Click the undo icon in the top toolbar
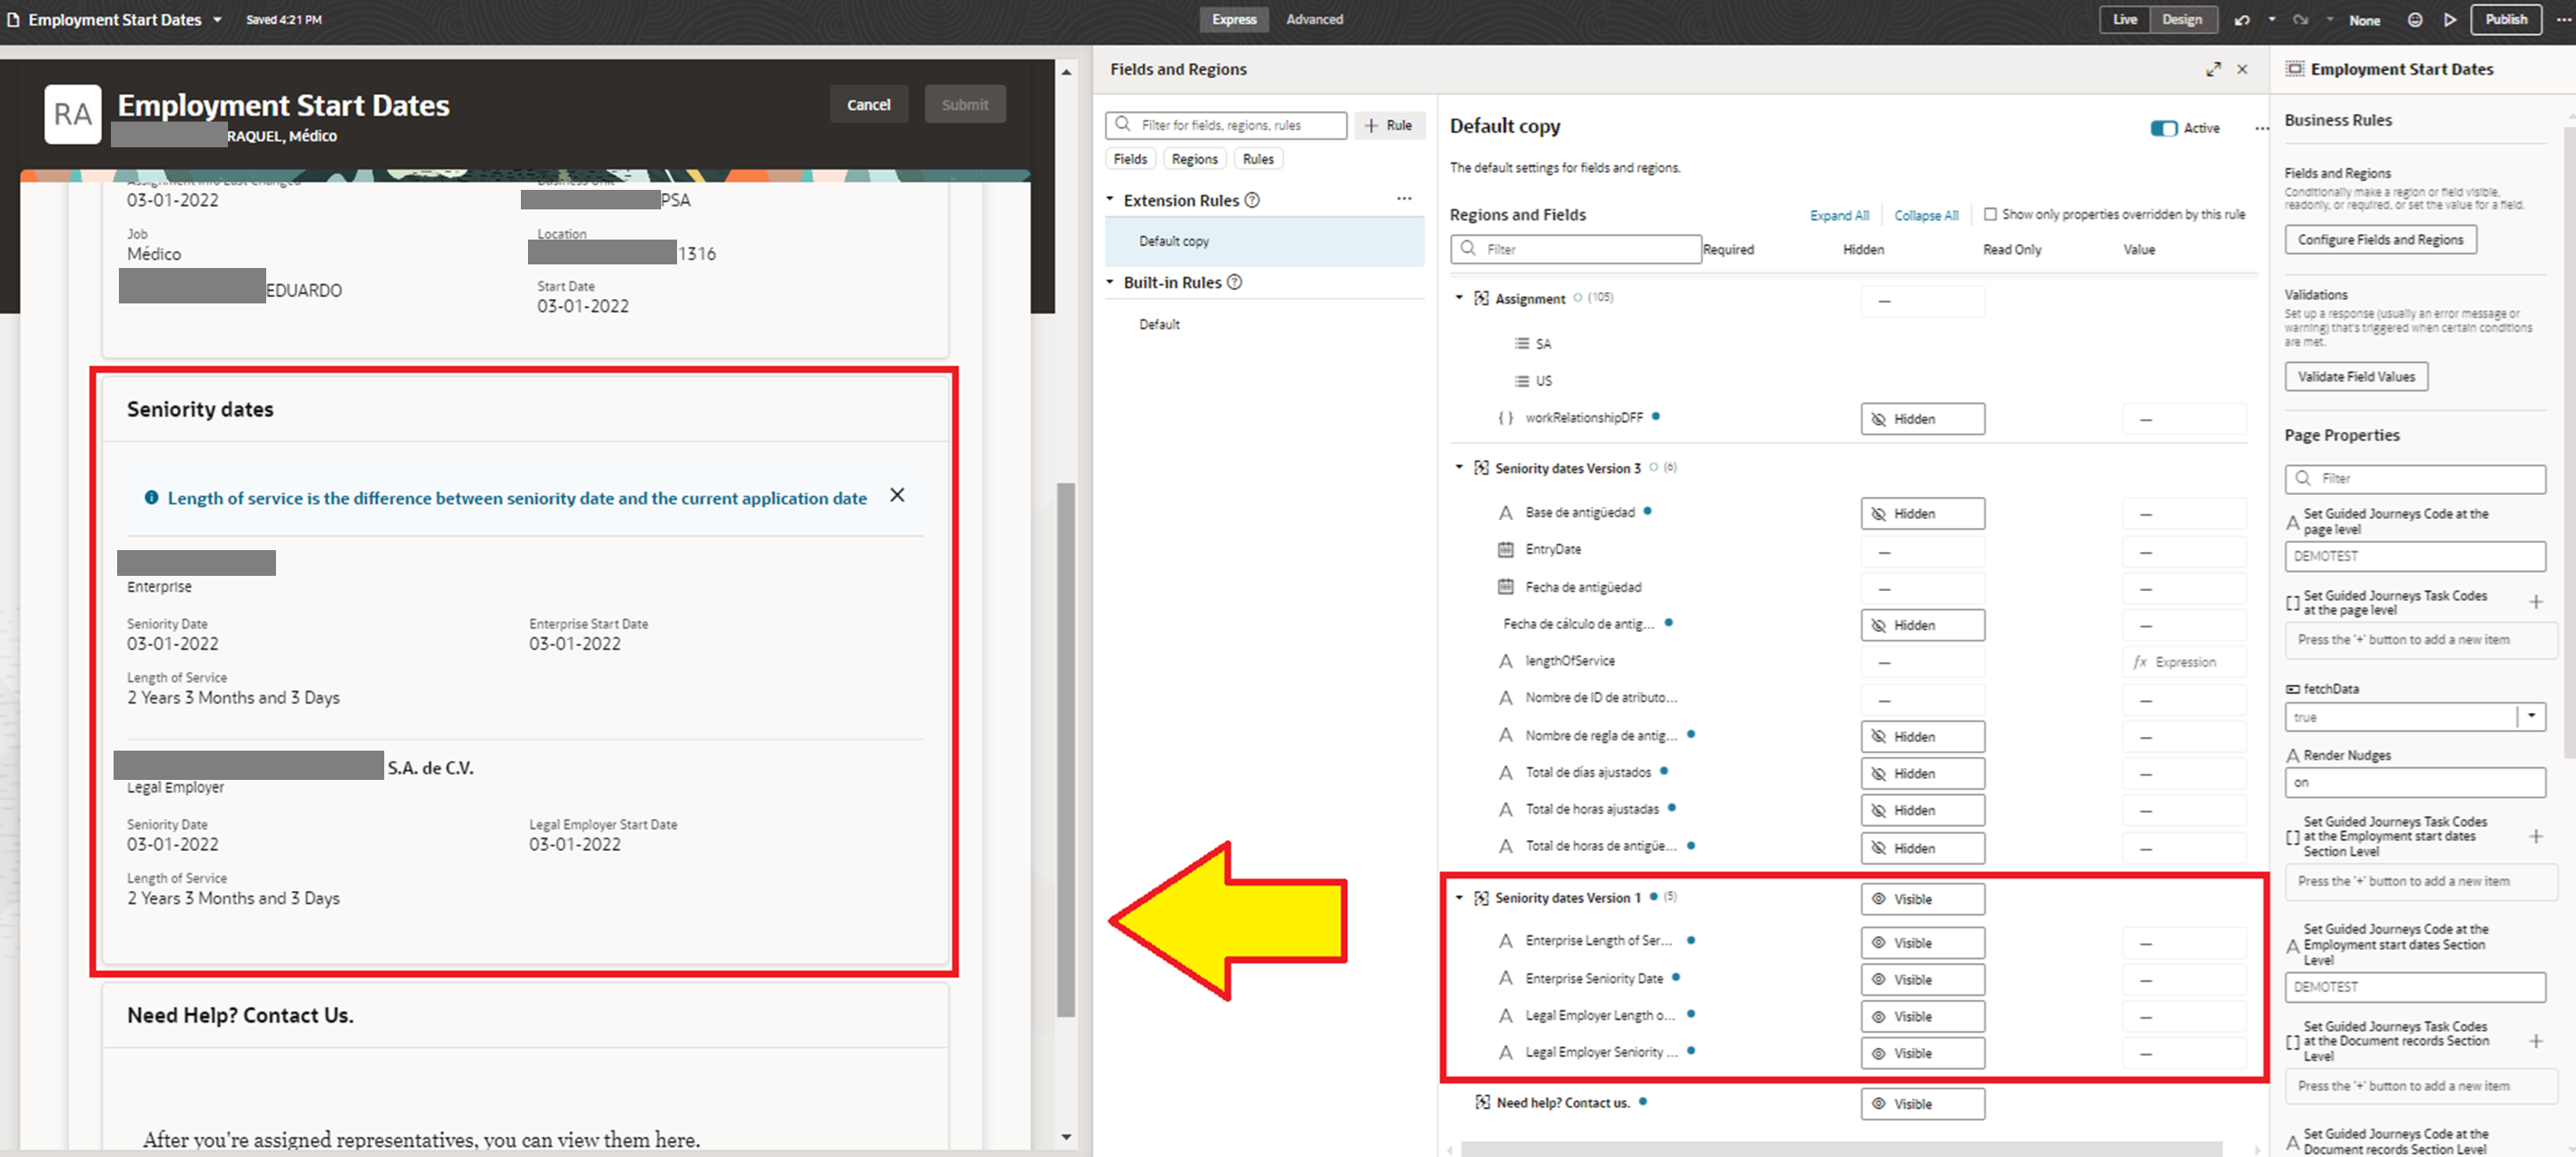 pos(2242,19)
